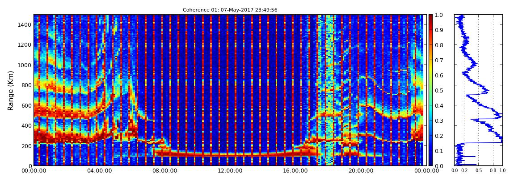This screenshot has height=181, width=514.
Task: Click the colorbar 0.6 label
Action: (439, 75)
